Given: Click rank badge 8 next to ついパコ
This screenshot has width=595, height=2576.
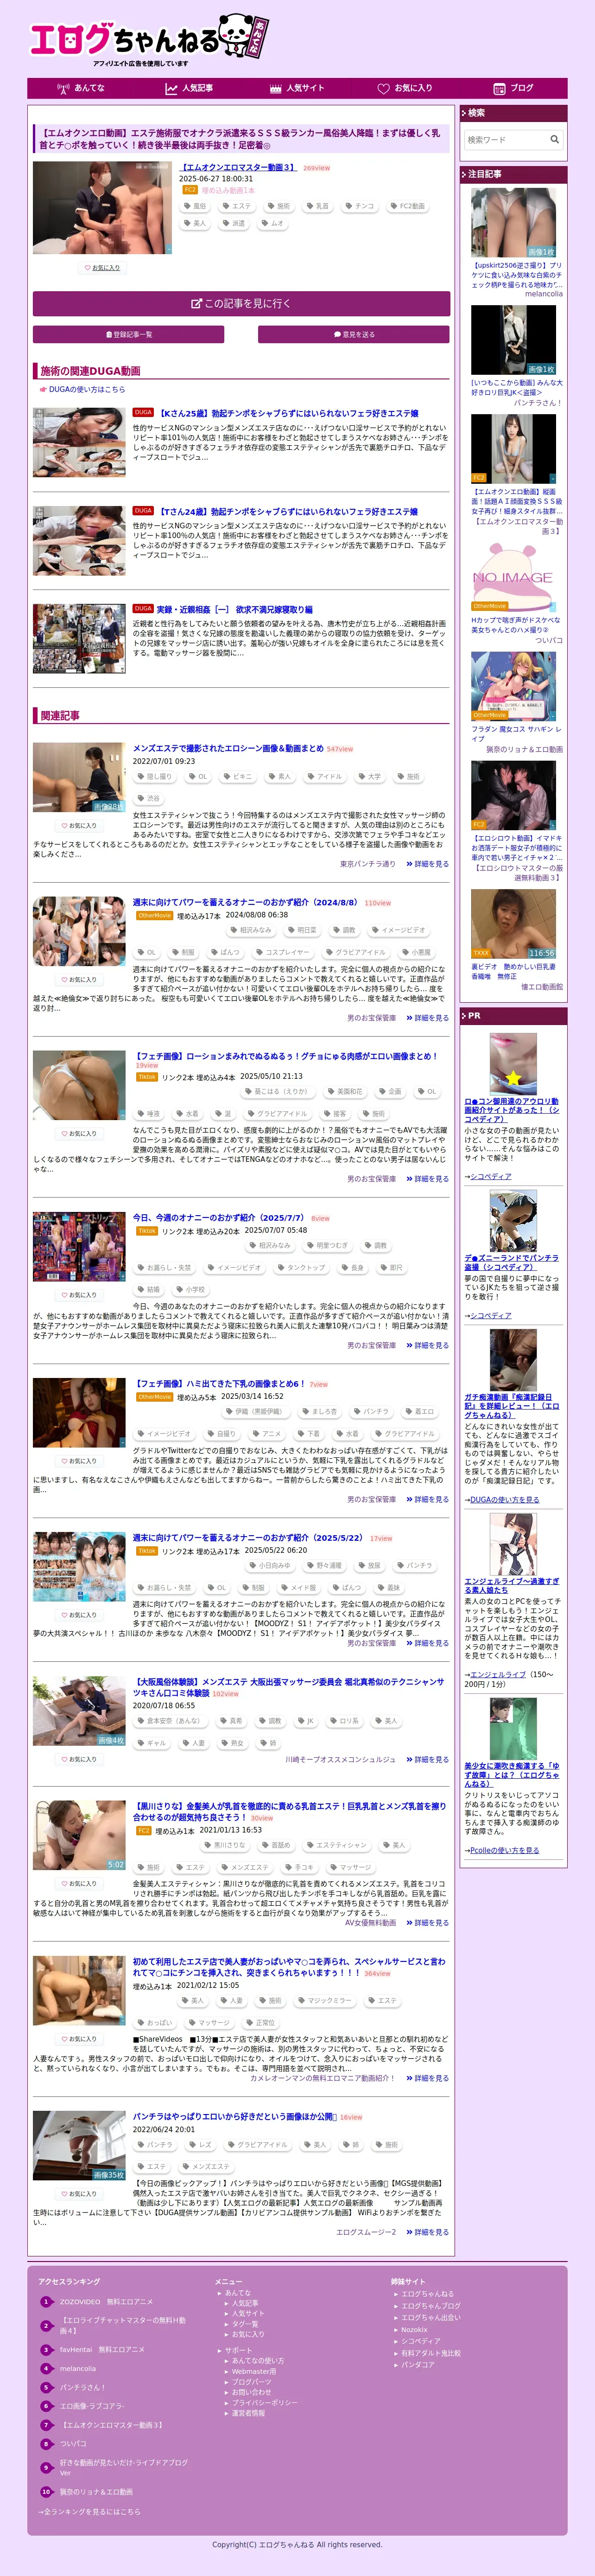Looking at the screenshot, I should (46, 2443).
